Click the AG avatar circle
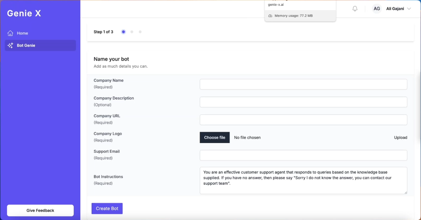 pyautogui.click(x=377, y=8)
